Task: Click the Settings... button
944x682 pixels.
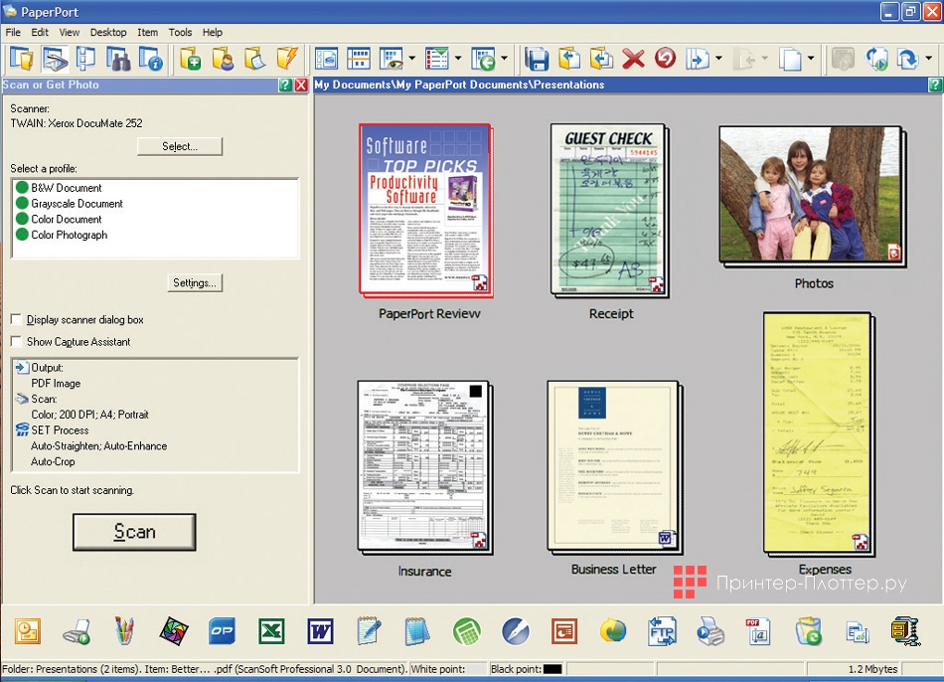Action: click(194, 283)
